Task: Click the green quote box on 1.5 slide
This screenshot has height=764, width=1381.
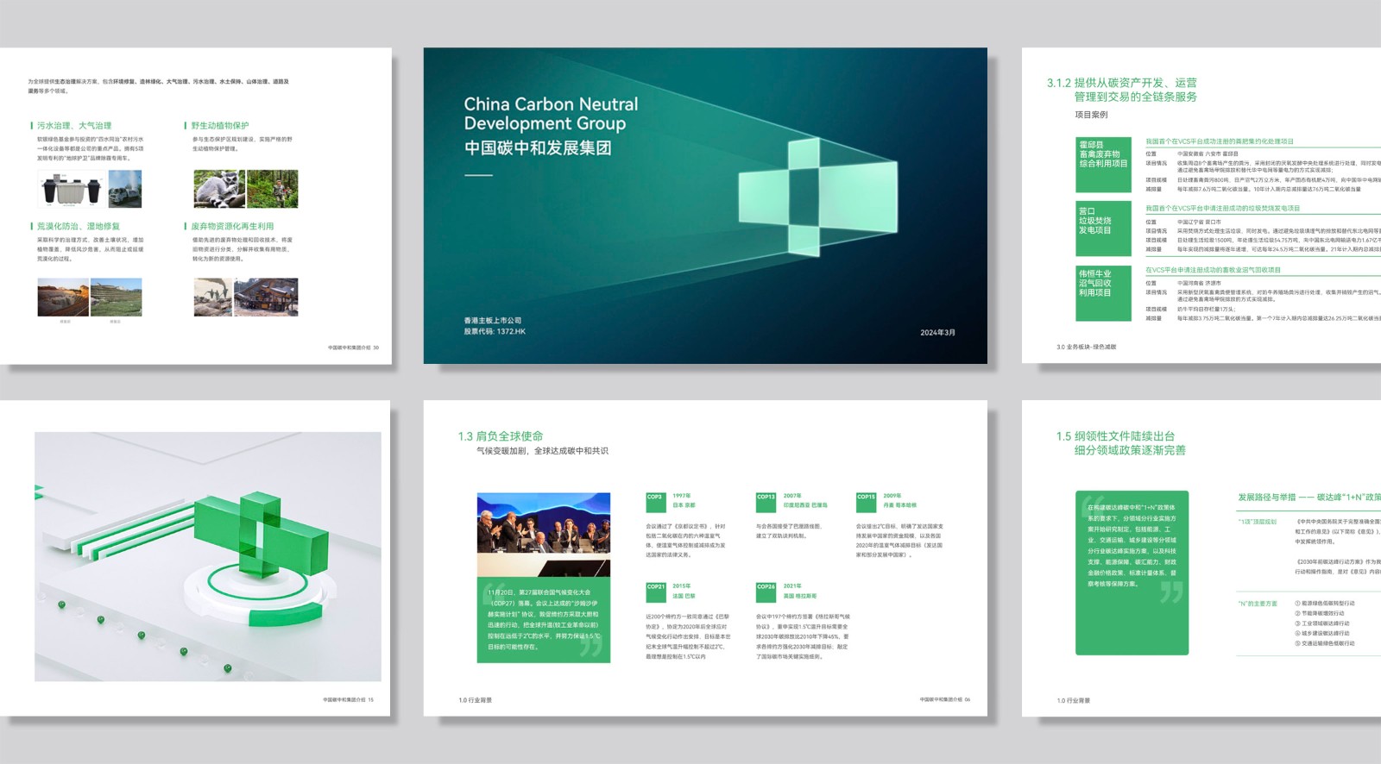Action: [x=1132, y=573]
